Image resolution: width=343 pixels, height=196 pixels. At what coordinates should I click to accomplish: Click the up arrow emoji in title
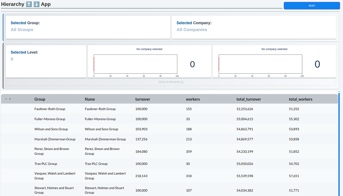click(x=29, y=4)
